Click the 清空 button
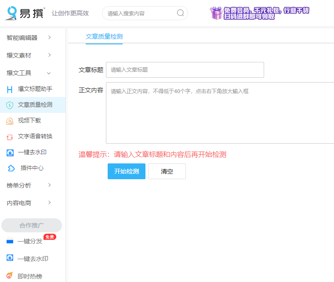 (167, 171)
